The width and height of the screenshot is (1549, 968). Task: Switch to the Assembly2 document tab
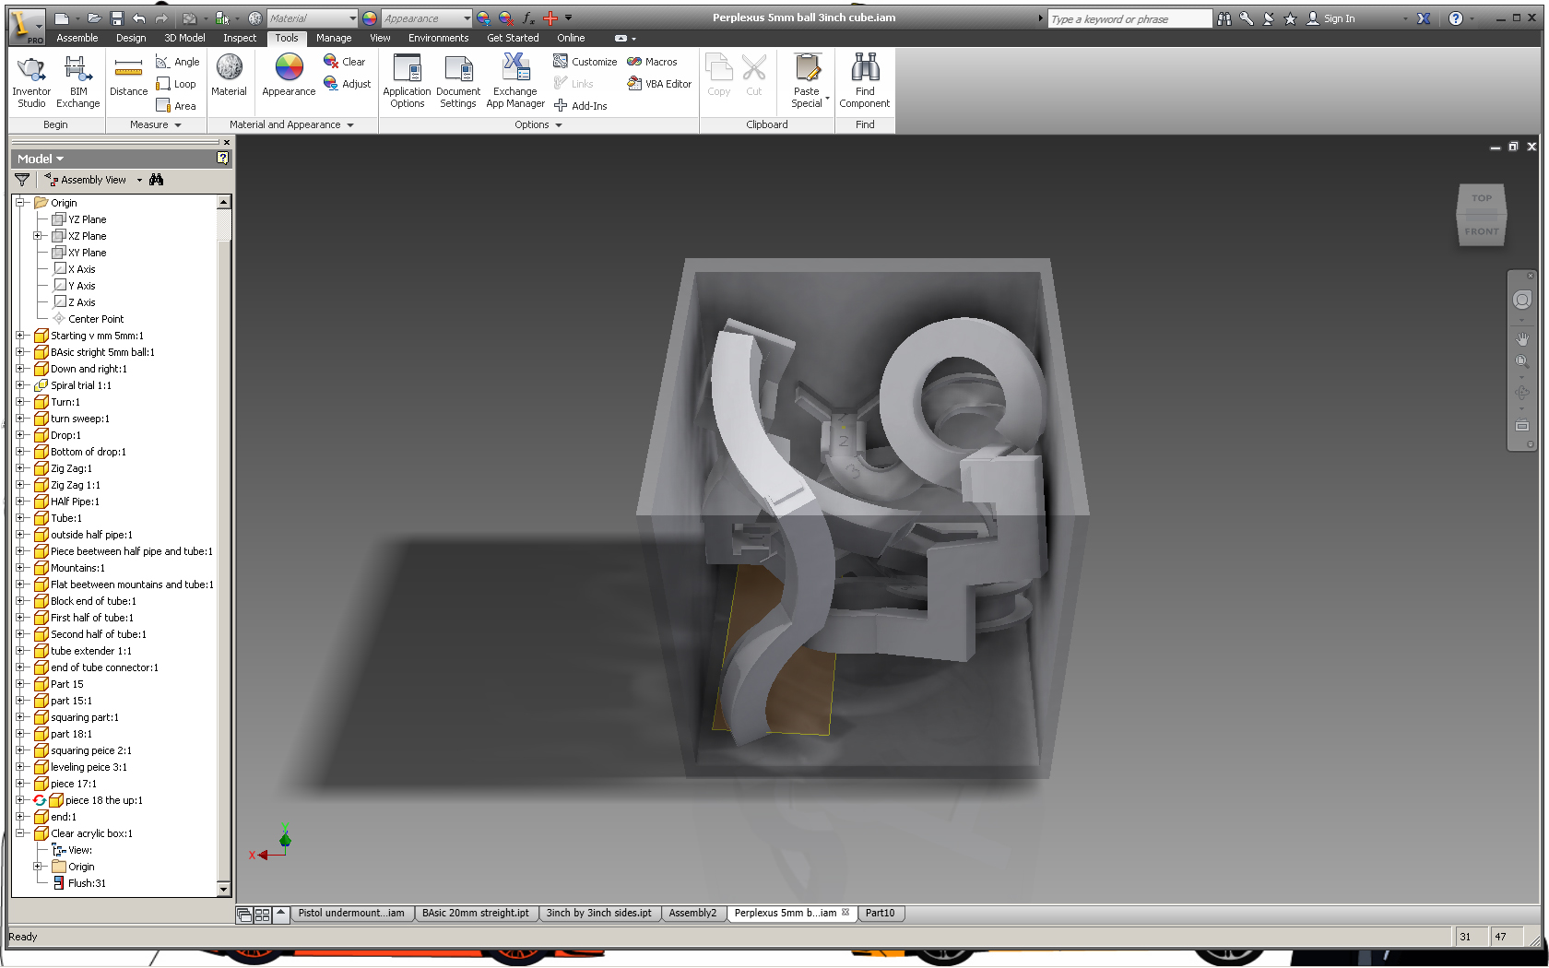click(692, 914)
